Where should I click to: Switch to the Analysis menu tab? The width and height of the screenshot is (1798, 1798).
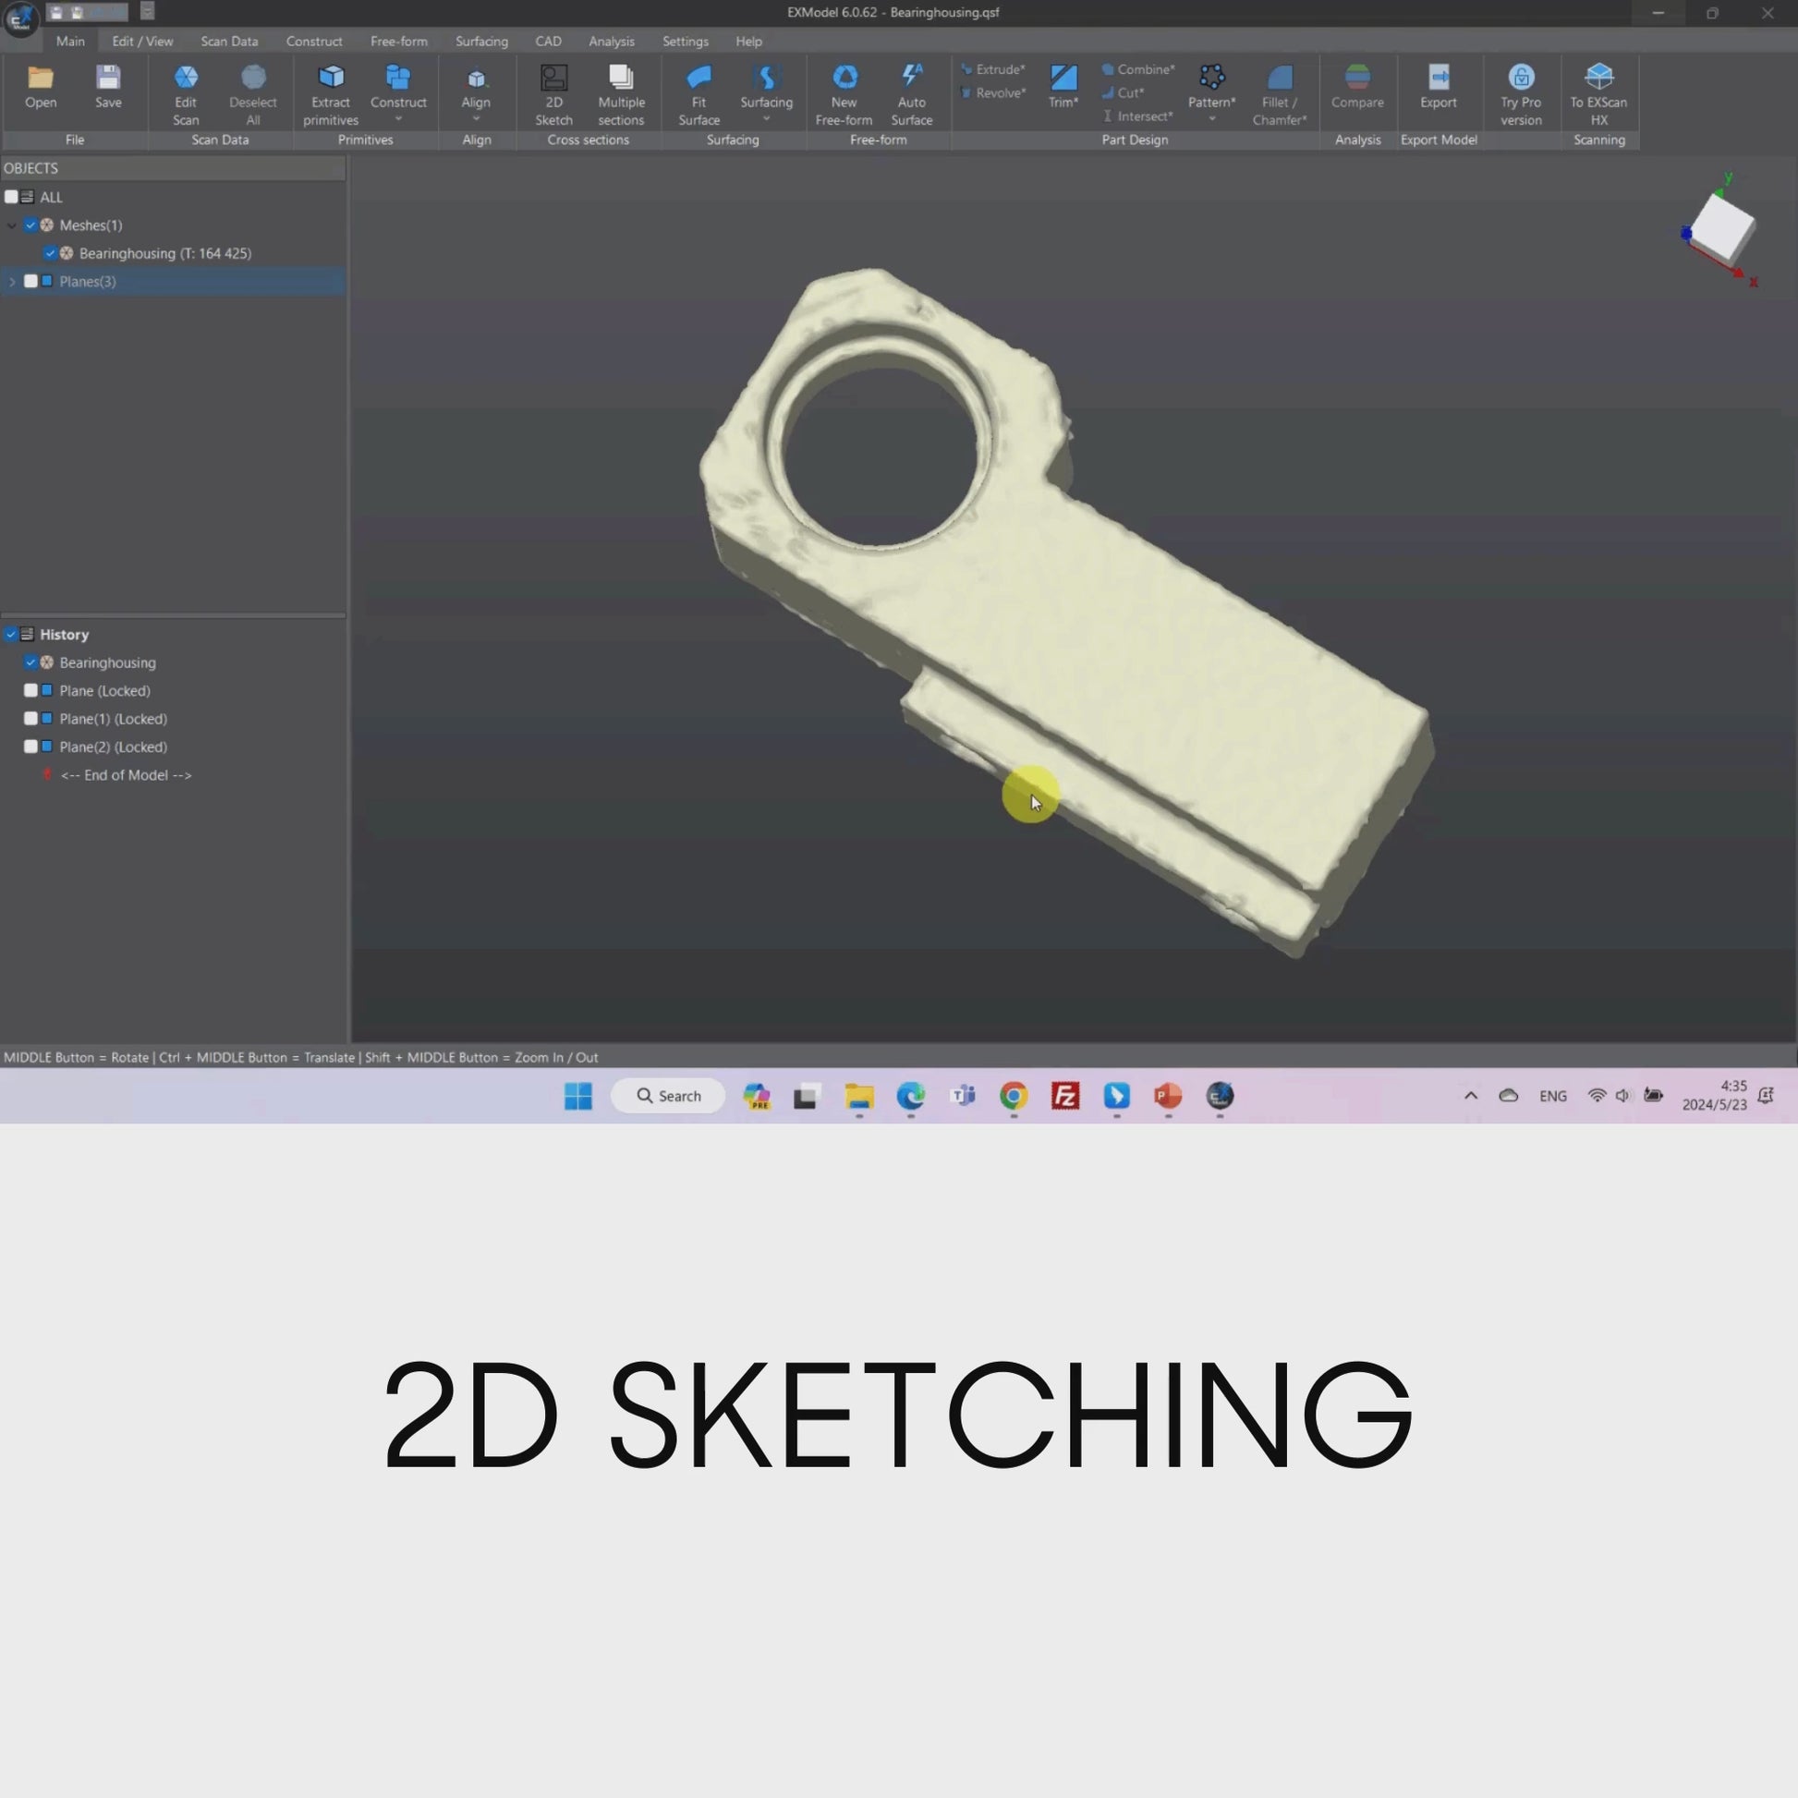(x=612, y=41)
